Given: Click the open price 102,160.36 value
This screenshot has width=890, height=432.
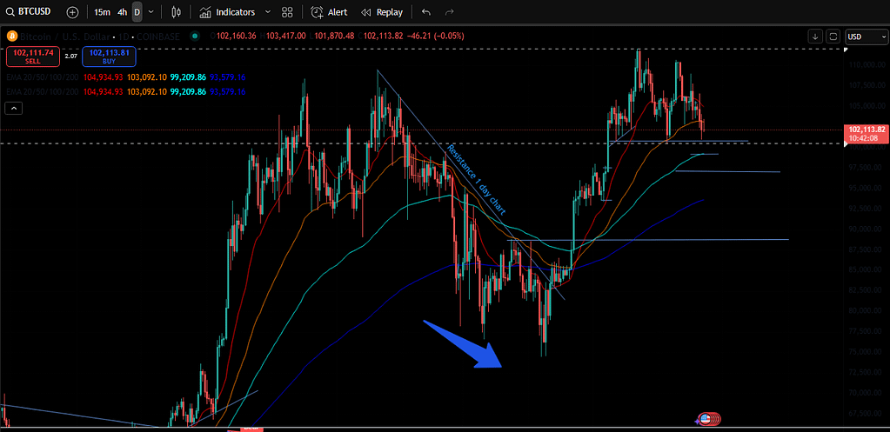Looking at the screenshot, I should [236, 37].
